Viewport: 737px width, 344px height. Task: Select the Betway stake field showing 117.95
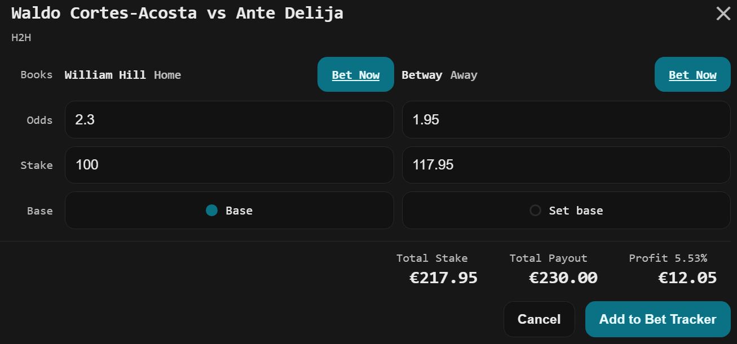click(x=566, y=164)
